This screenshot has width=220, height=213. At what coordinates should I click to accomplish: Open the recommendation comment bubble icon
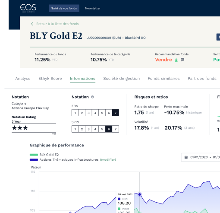[182, 60]
